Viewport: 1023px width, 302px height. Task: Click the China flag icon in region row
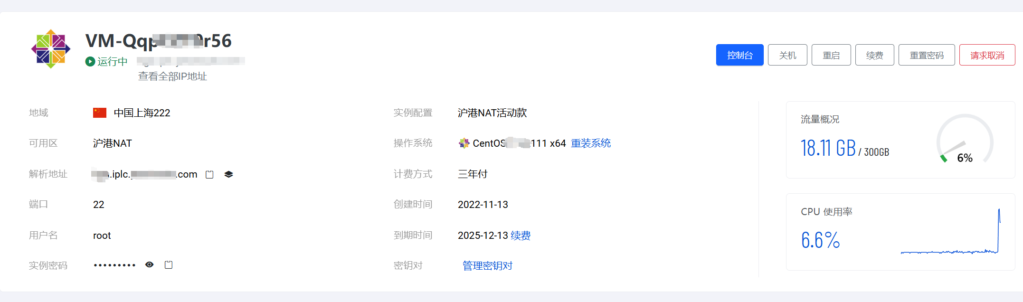click(x=100, y=113)
